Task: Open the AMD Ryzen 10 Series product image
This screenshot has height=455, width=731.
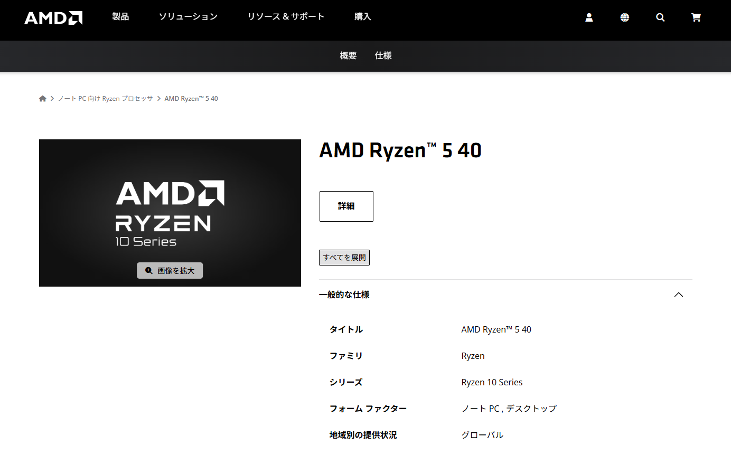Action: (170, 213)
